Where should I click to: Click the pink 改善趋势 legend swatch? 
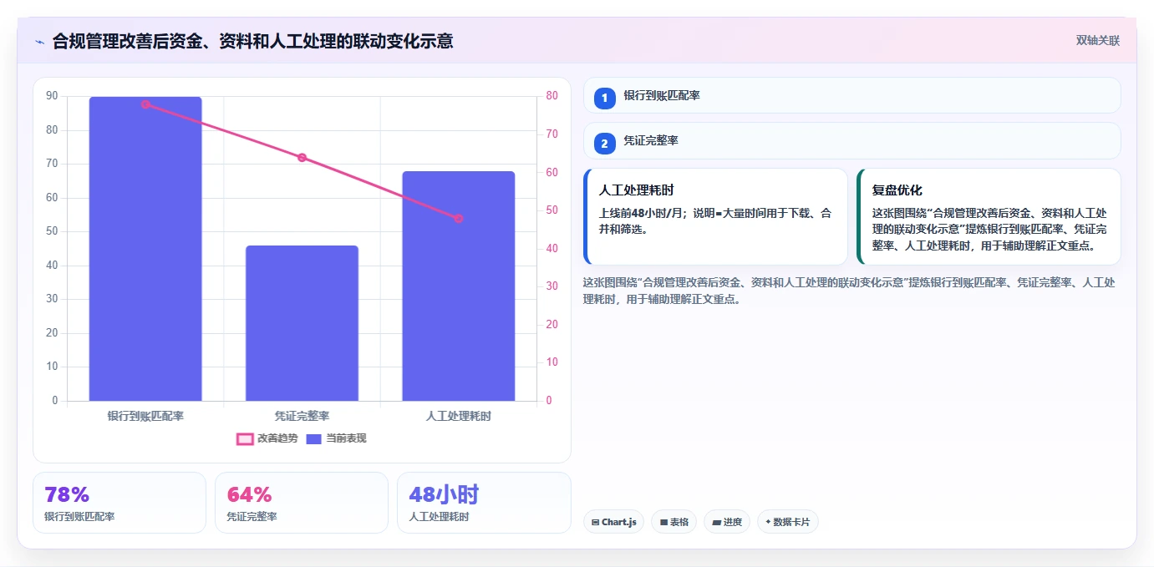coord(245,438)
